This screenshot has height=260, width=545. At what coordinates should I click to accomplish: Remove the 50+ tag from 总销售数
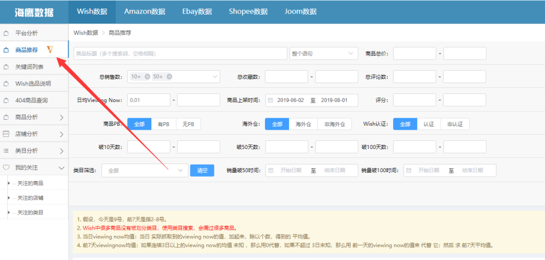[169, 77]
